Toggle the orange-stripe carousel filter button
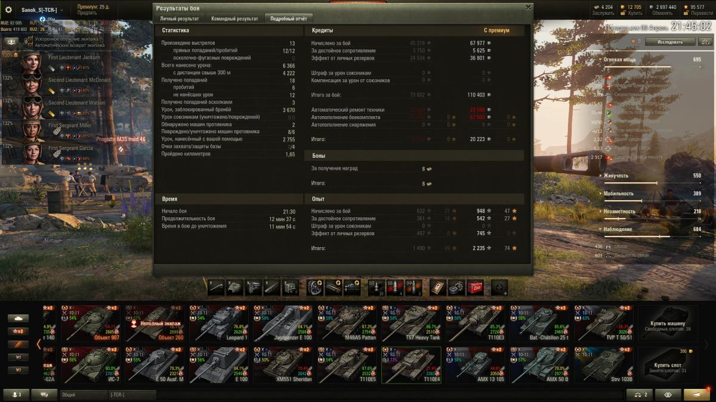Viewport: 716px width, 402px height. pyautogui.click(x=18, y=344)
